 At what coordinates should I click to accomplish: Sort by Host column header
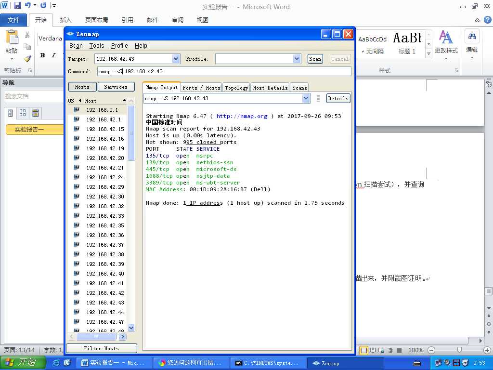[x=105, y=101]
